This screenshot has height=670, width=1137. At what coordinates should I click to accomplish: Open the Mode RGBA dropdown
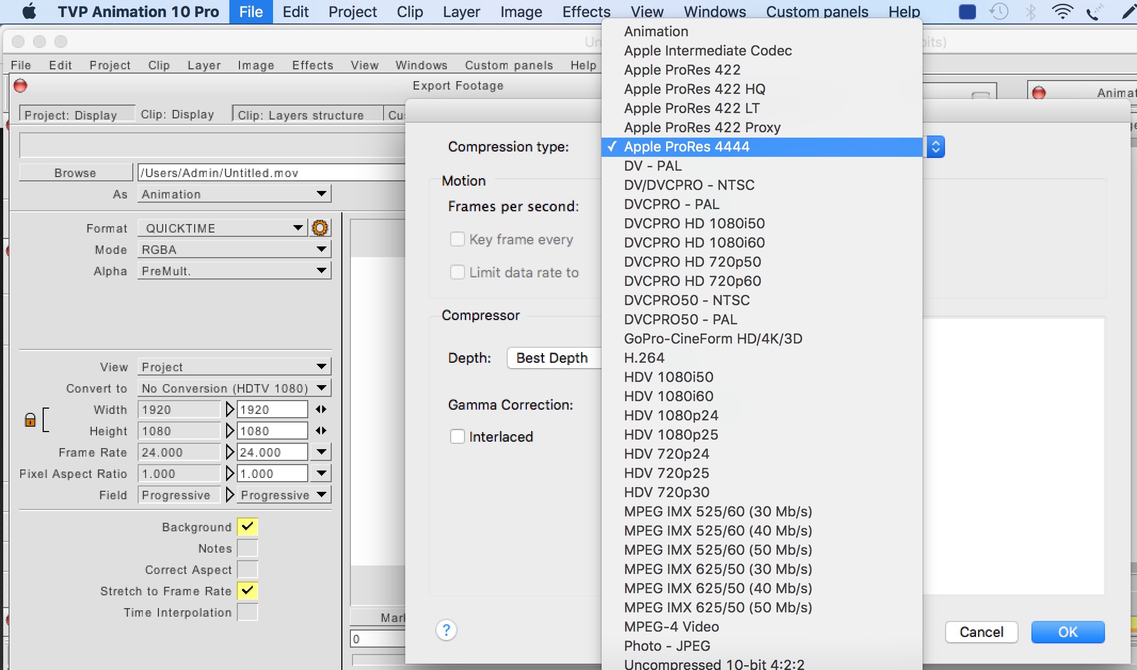[x=234, y=249]
